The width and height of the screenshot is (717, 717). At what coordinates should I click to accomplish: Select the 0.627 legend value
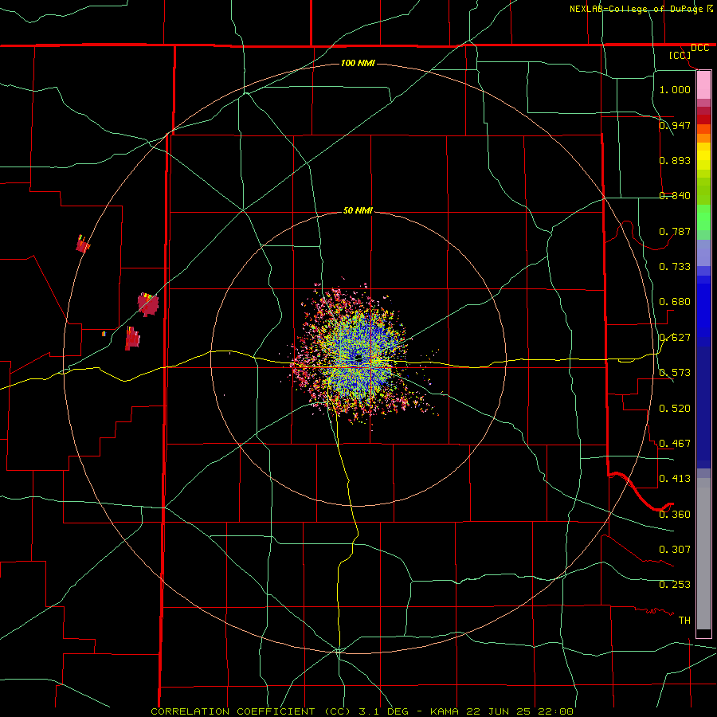(x=675, y=338)
